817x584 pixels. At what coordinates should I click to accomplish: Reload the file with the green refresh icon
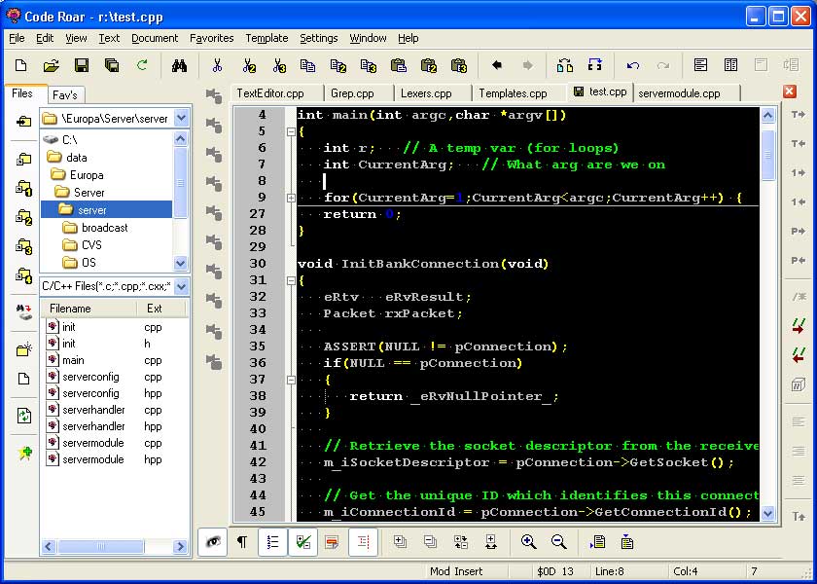tap(142, 65)
